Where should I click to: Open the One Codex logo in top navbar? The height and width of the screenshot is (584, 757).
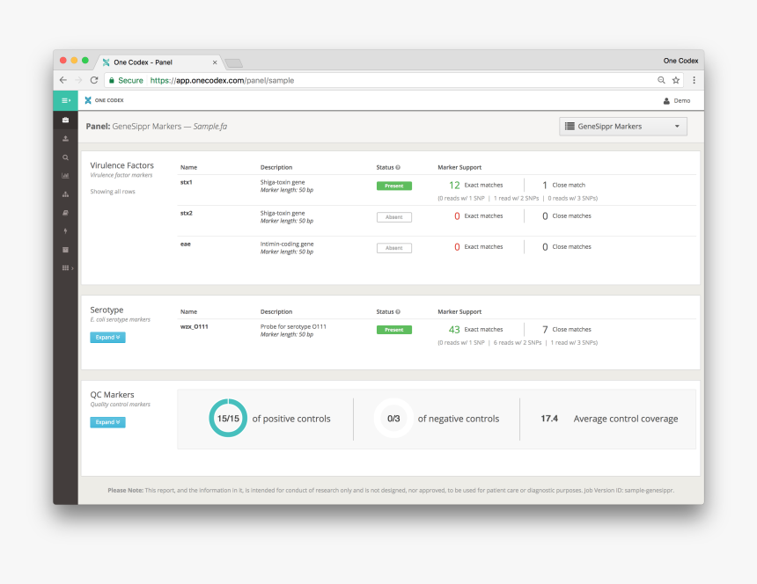(104, 100)
